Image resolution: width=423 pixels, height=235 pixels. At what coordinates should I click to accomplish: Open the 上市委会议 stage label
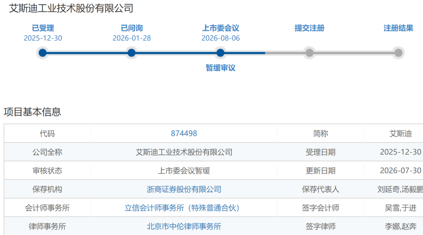[x=221, y=28]
